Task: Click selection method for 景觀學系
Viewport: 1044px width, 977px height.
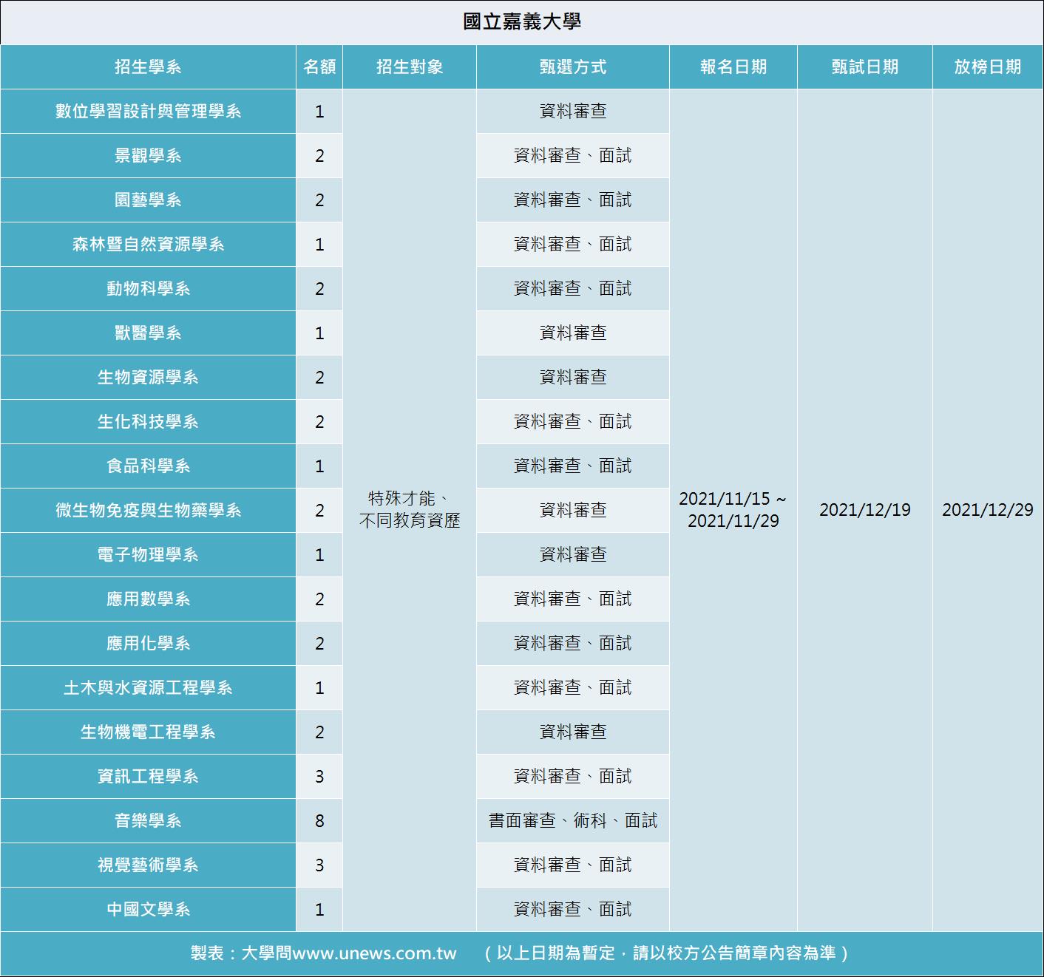Action: tap(573, 156)
